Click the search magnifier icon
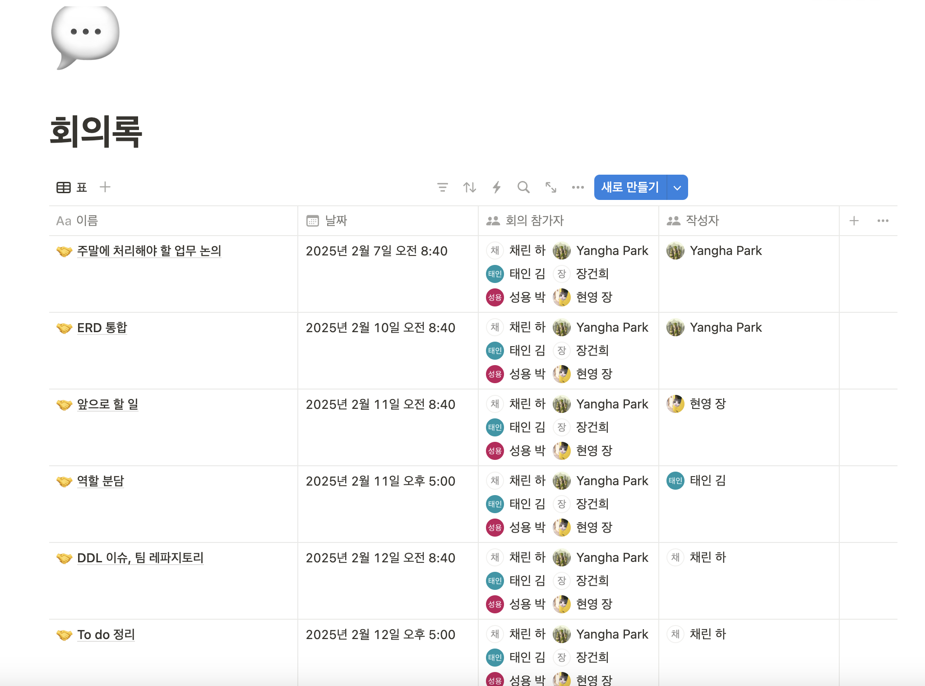This screenshot has width=925, height=686. tap(523, 187)
